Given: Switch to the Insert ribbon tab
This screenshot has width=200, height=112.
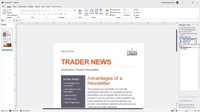Looking at the screenshot, I should click(14, 7).
